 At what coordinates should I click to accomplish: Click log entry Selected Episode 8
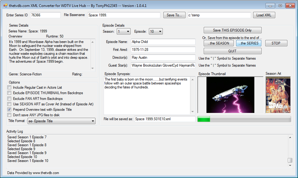[21, 141]
